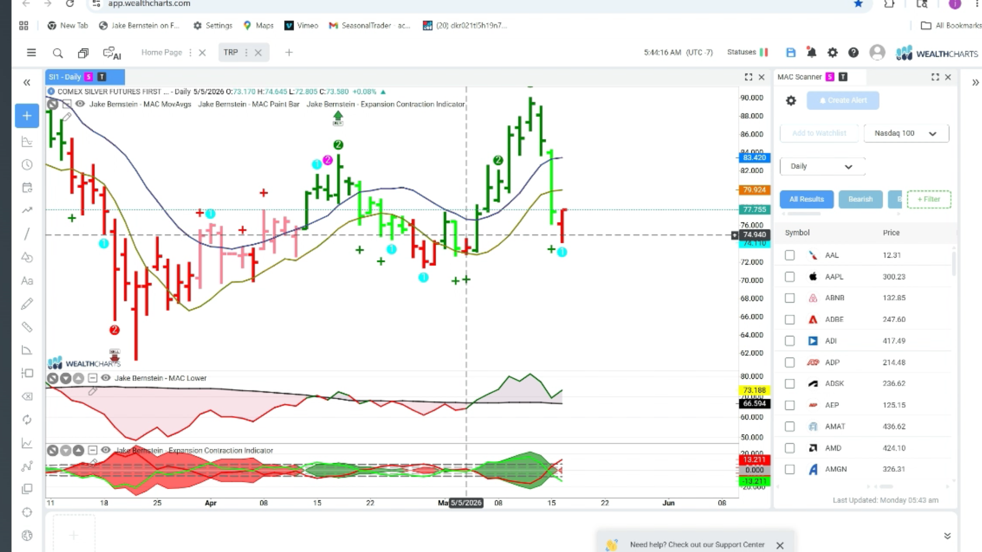Switch to the Home Page tab
Viewport: 982px width, 552px height.
click(x=162, y=53)
